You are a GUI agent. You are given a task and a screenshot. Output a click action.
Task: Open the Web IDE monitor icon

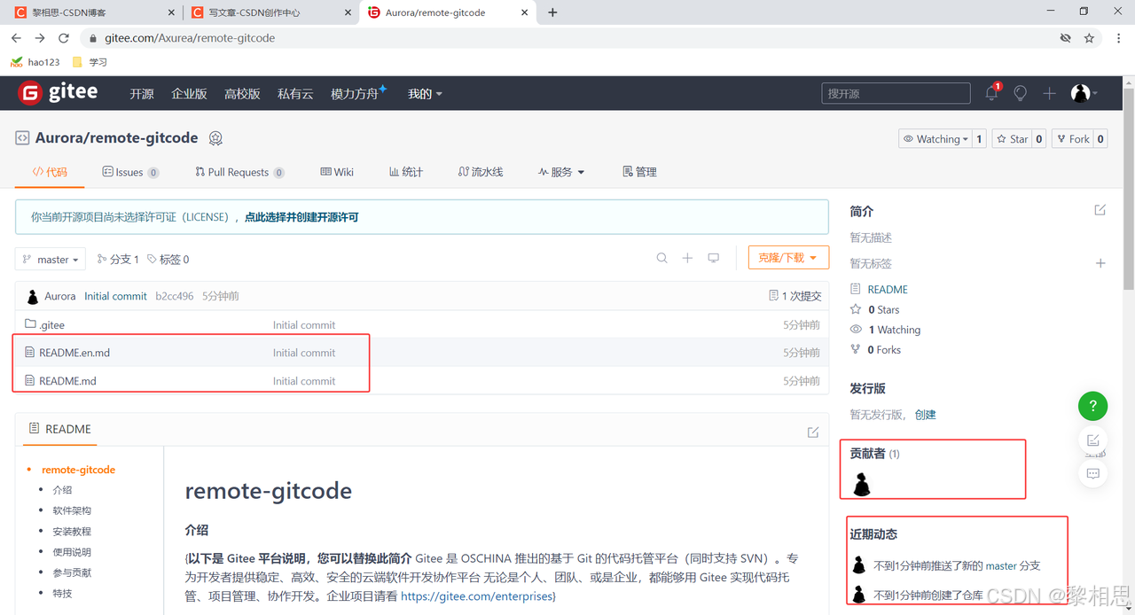713,258
